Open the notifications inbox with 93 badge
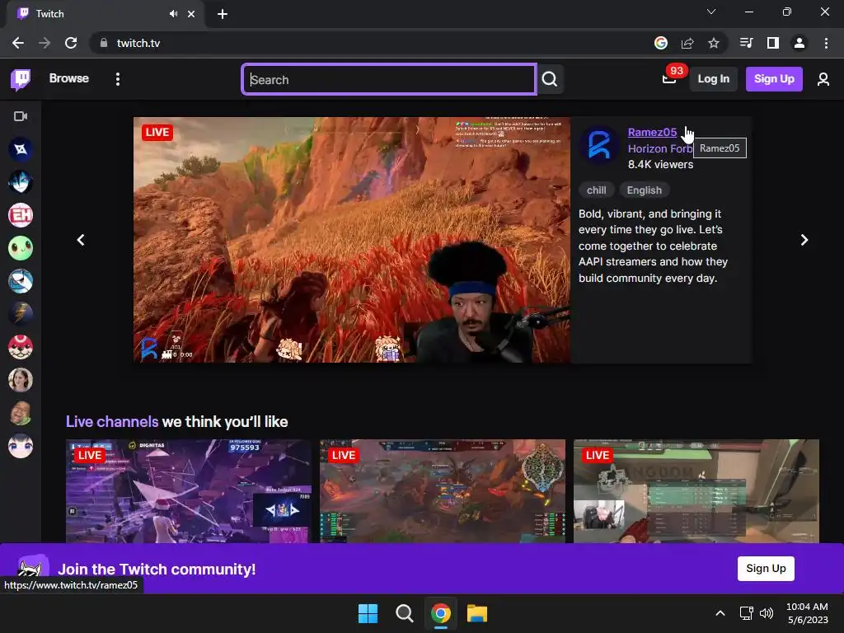 tap(669, 78)
